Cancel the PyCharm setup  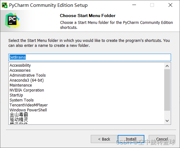pyautogui.click(x=162, y=139)
